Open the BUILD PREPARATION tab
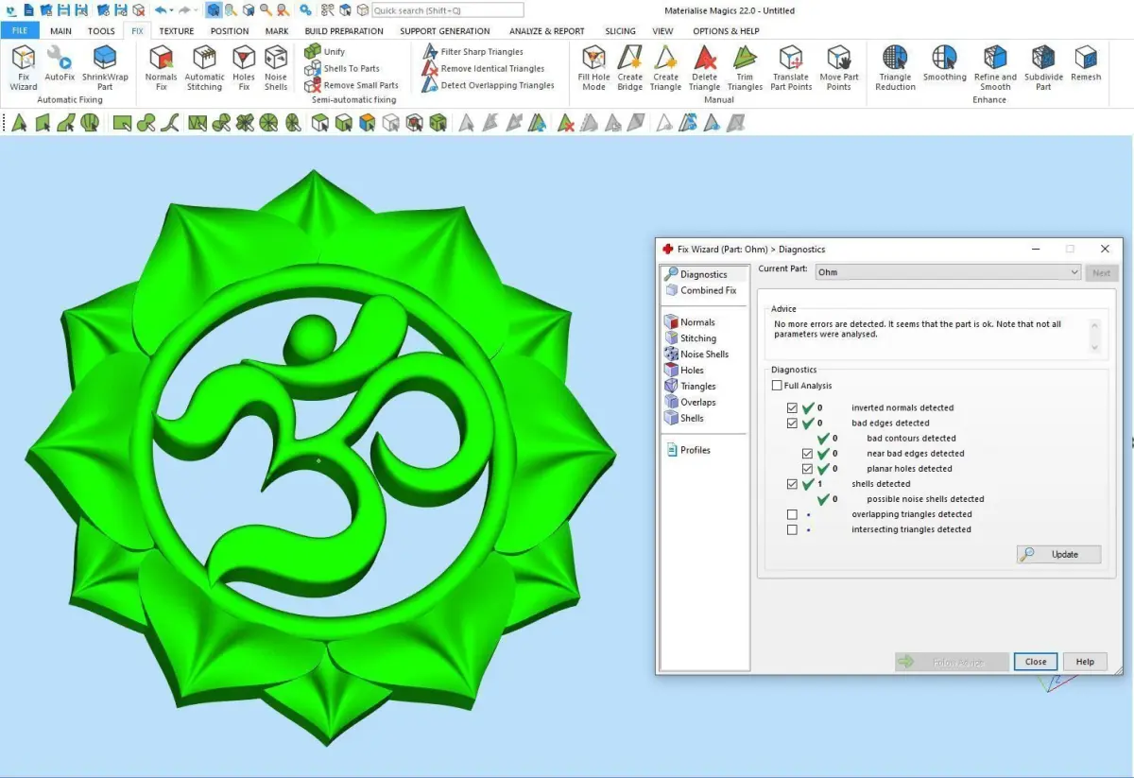 344,31
